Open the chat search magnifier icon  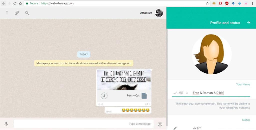pyautogui.click(x=27, y=13)
